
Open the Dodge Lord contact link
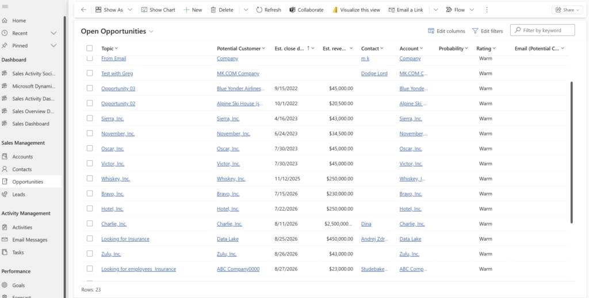click(374, 73)
